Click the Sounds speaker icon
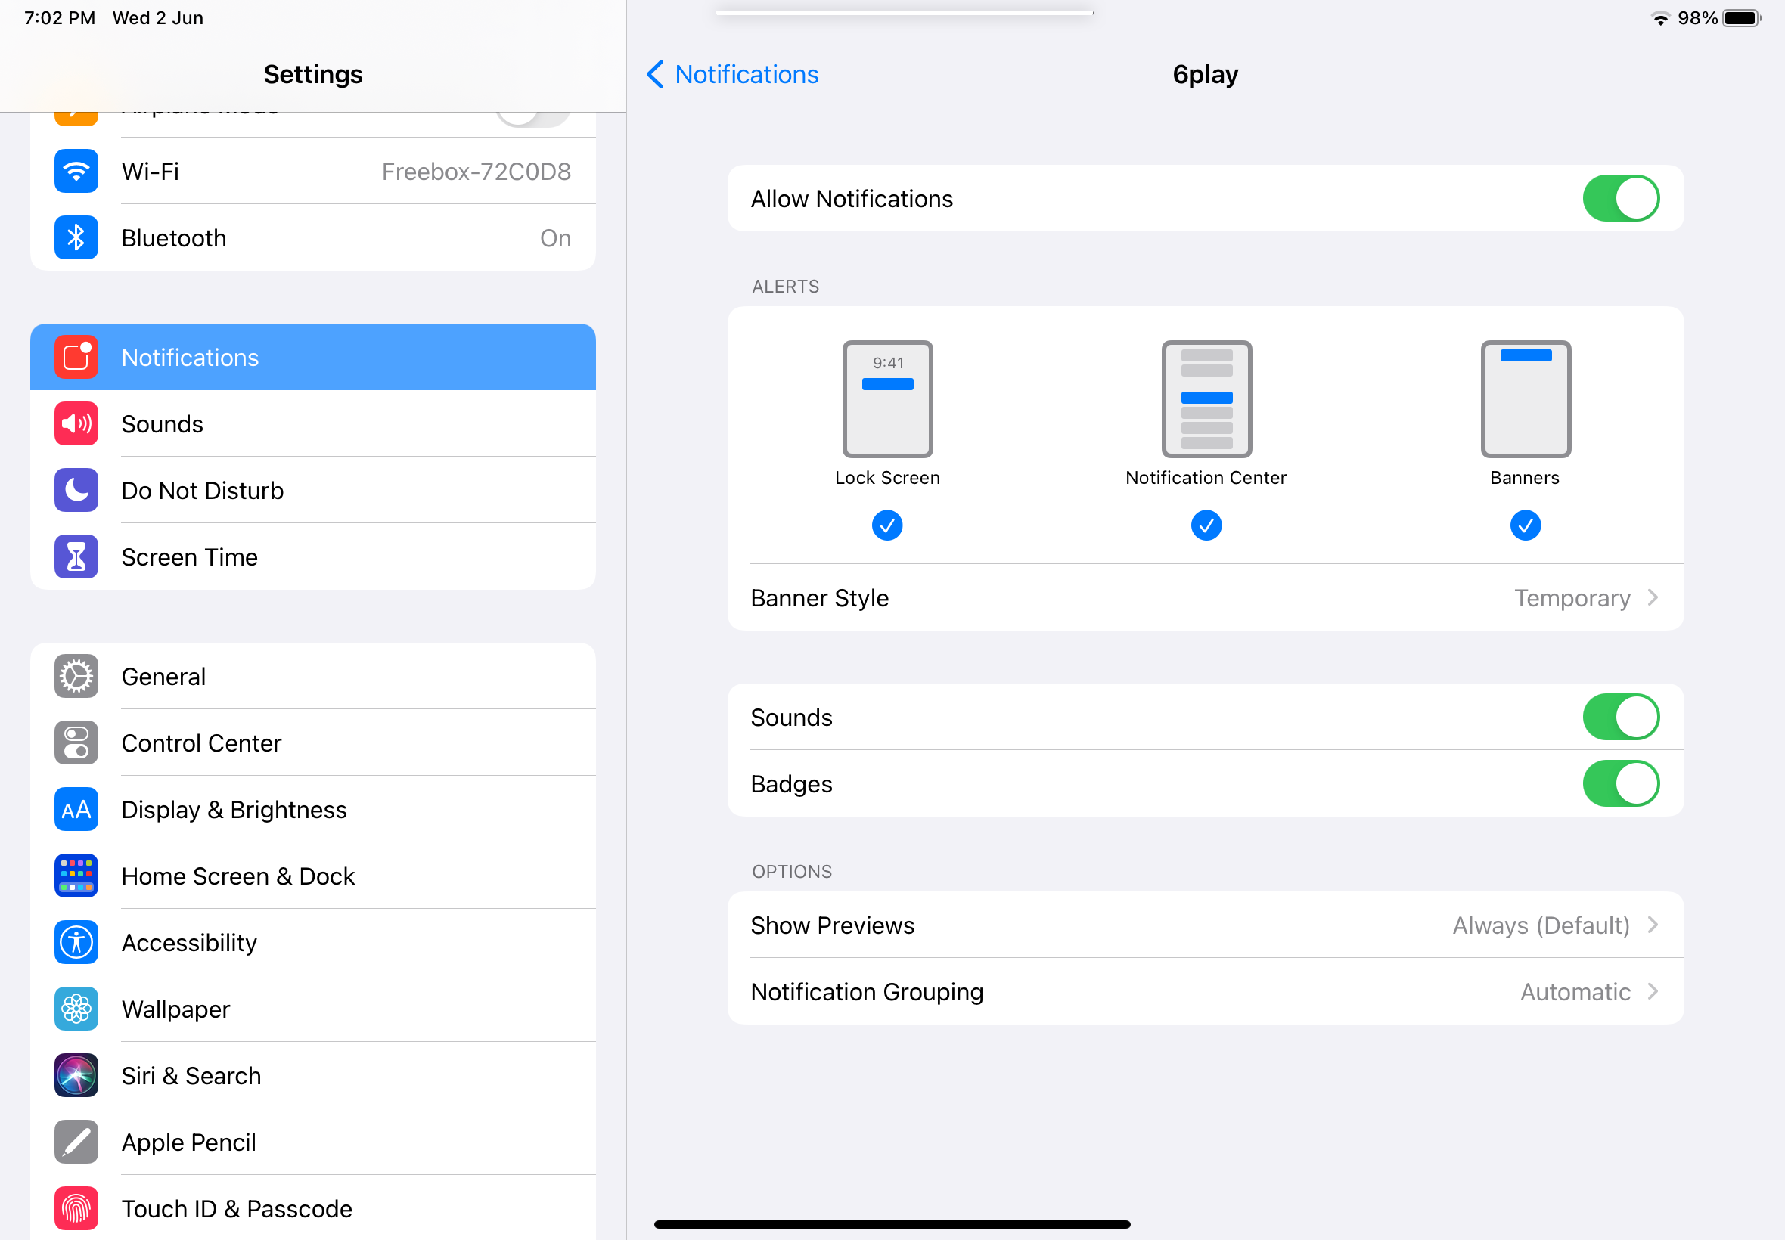 76,423
